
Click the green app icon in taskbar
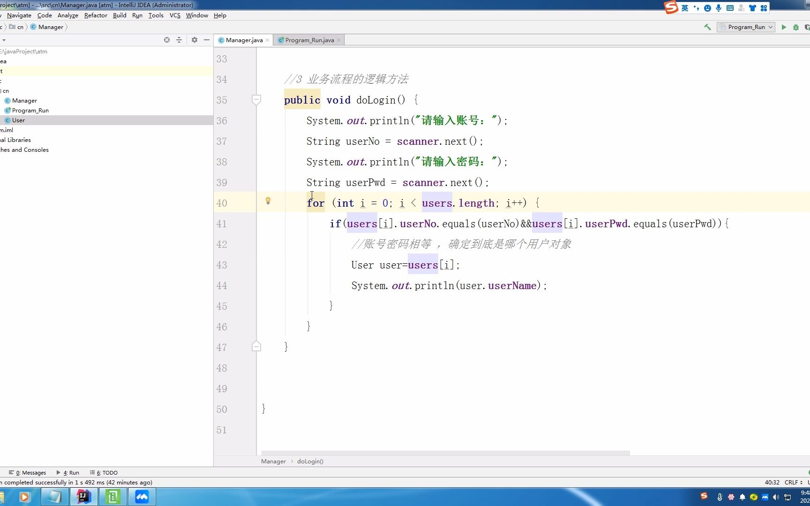click(113, 497)
